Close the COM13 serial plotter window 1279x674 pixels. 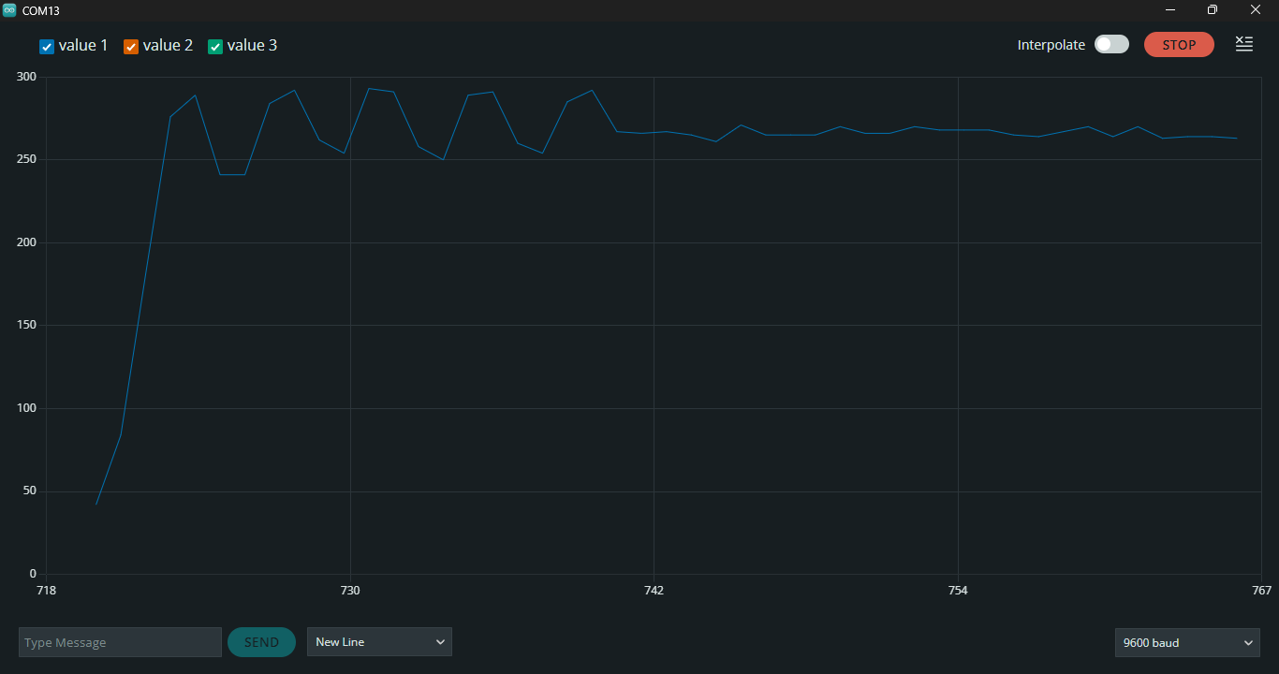(x=1256, y=9)
